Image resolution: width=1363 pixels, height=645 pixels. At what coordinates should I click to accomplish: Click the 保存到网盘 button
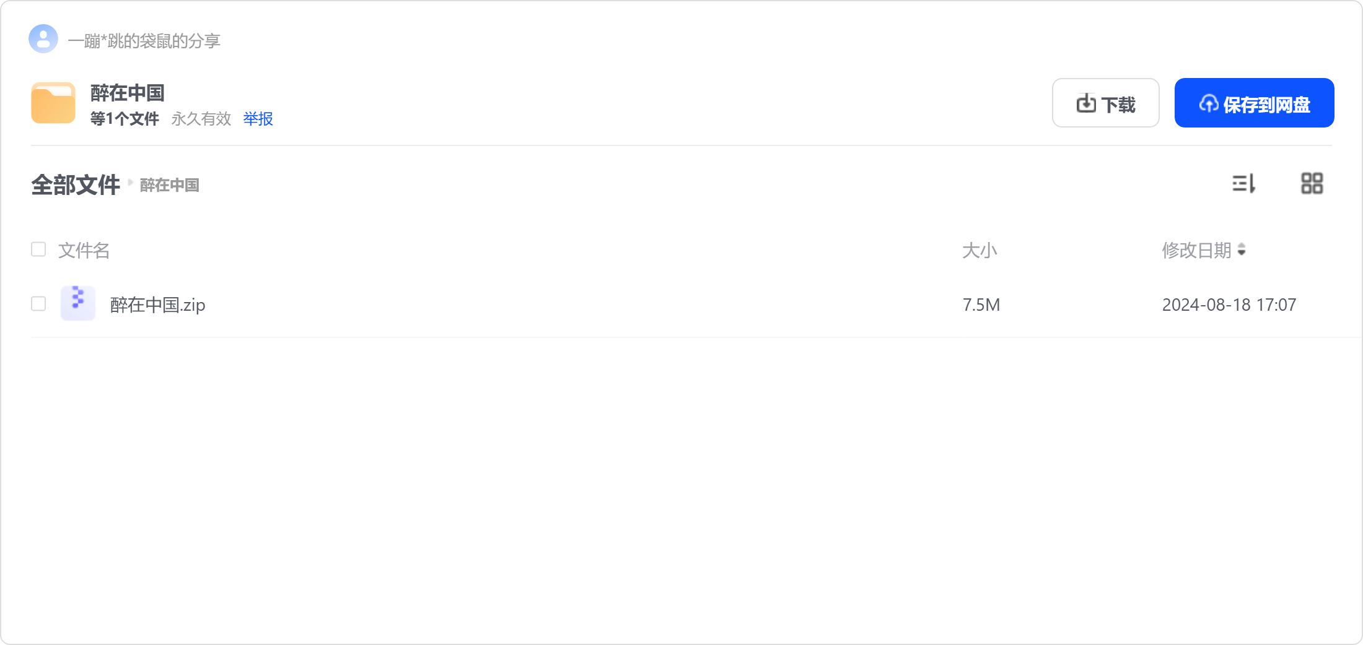click(1254, 103)
